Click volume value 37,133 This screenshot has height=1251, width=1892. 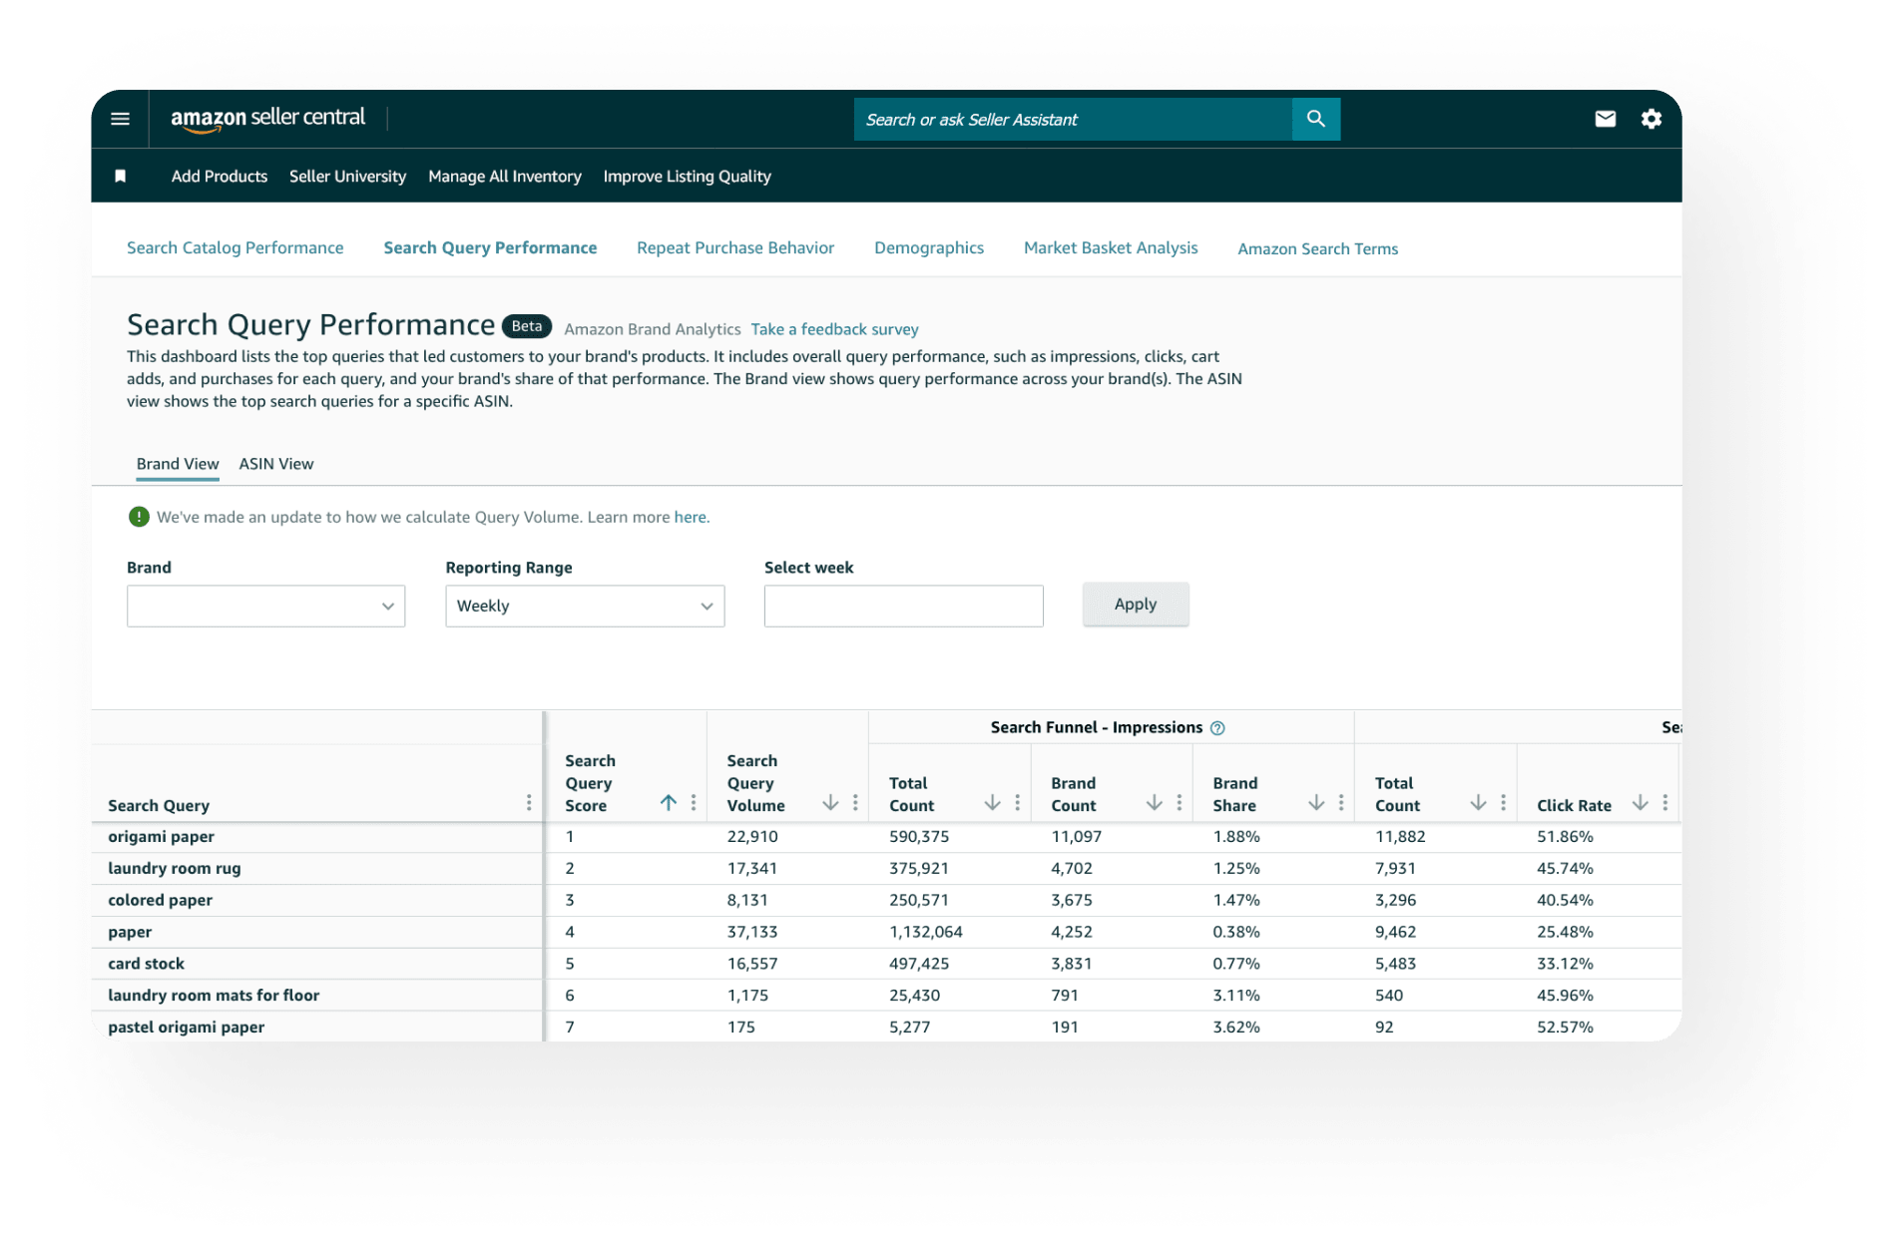click(x=752, y=932)
